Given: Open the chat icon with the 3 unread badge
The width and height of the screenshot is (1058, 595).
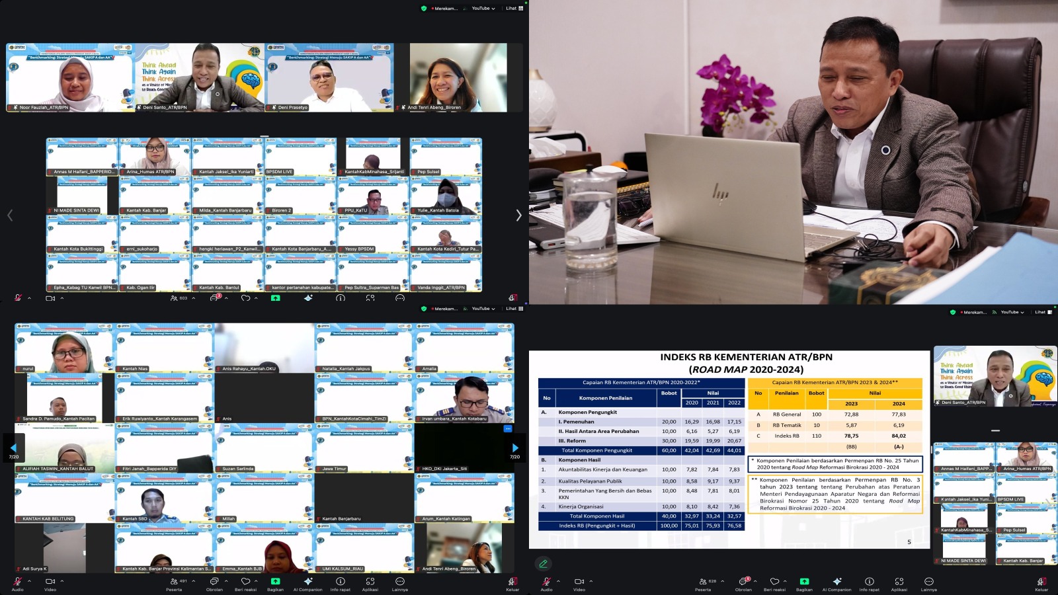Looking at the screenshot, I should pos(215,298).
